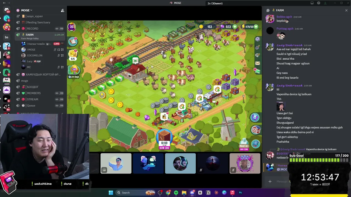Open the player level 30 badge
The image size is (351, 197).
72,27
